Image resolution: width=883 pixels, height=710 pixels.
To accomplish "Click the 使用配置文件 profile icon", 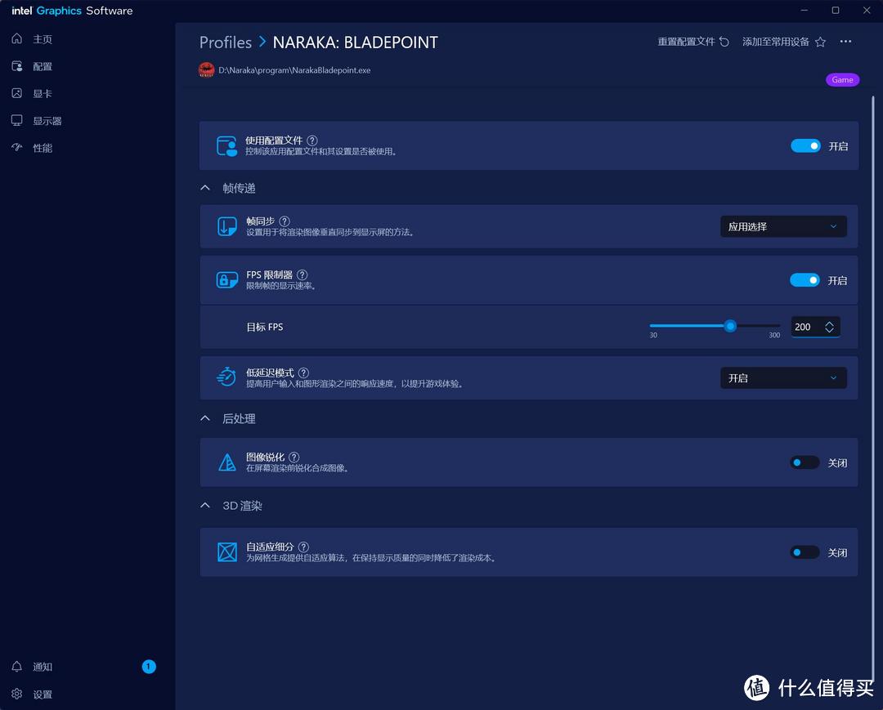I will coord(227,145).
